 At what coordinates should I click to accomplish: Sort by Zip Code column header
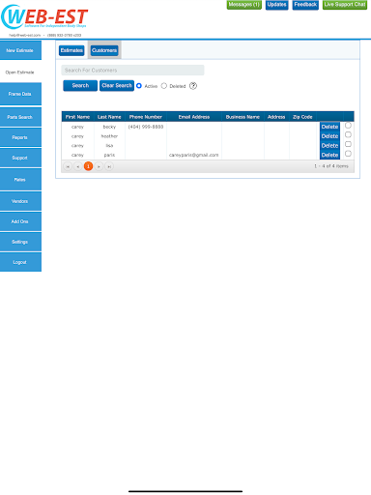302,117
